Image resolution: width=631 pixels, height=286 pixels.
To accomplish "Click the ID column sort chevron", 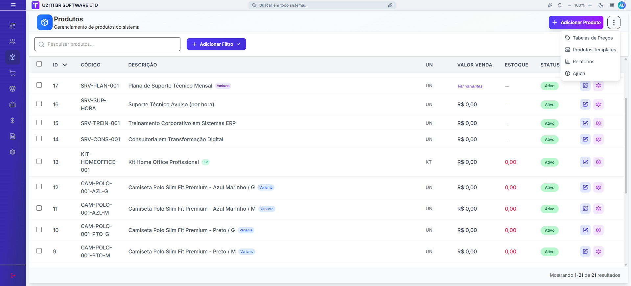I will [x=65, y=65].
